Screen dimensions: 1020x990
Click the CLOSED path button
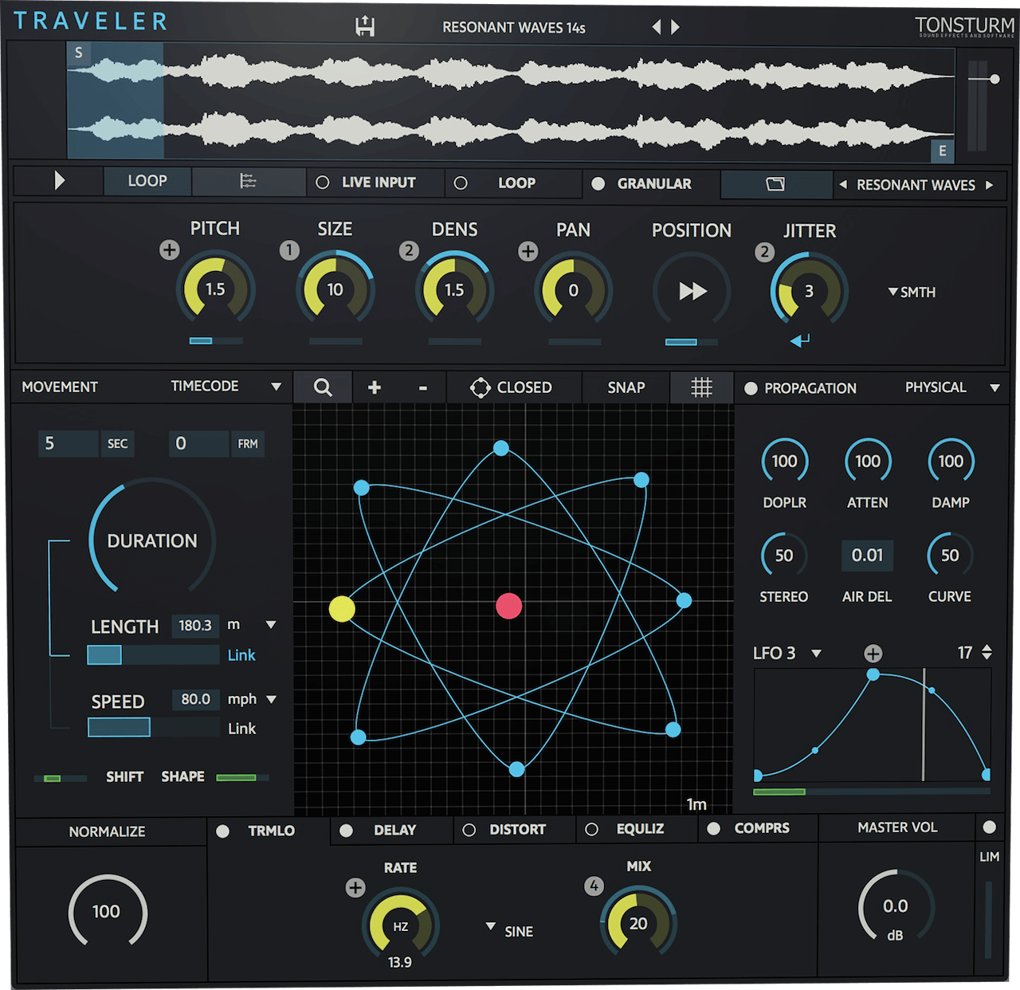click(x=512, y=387)
